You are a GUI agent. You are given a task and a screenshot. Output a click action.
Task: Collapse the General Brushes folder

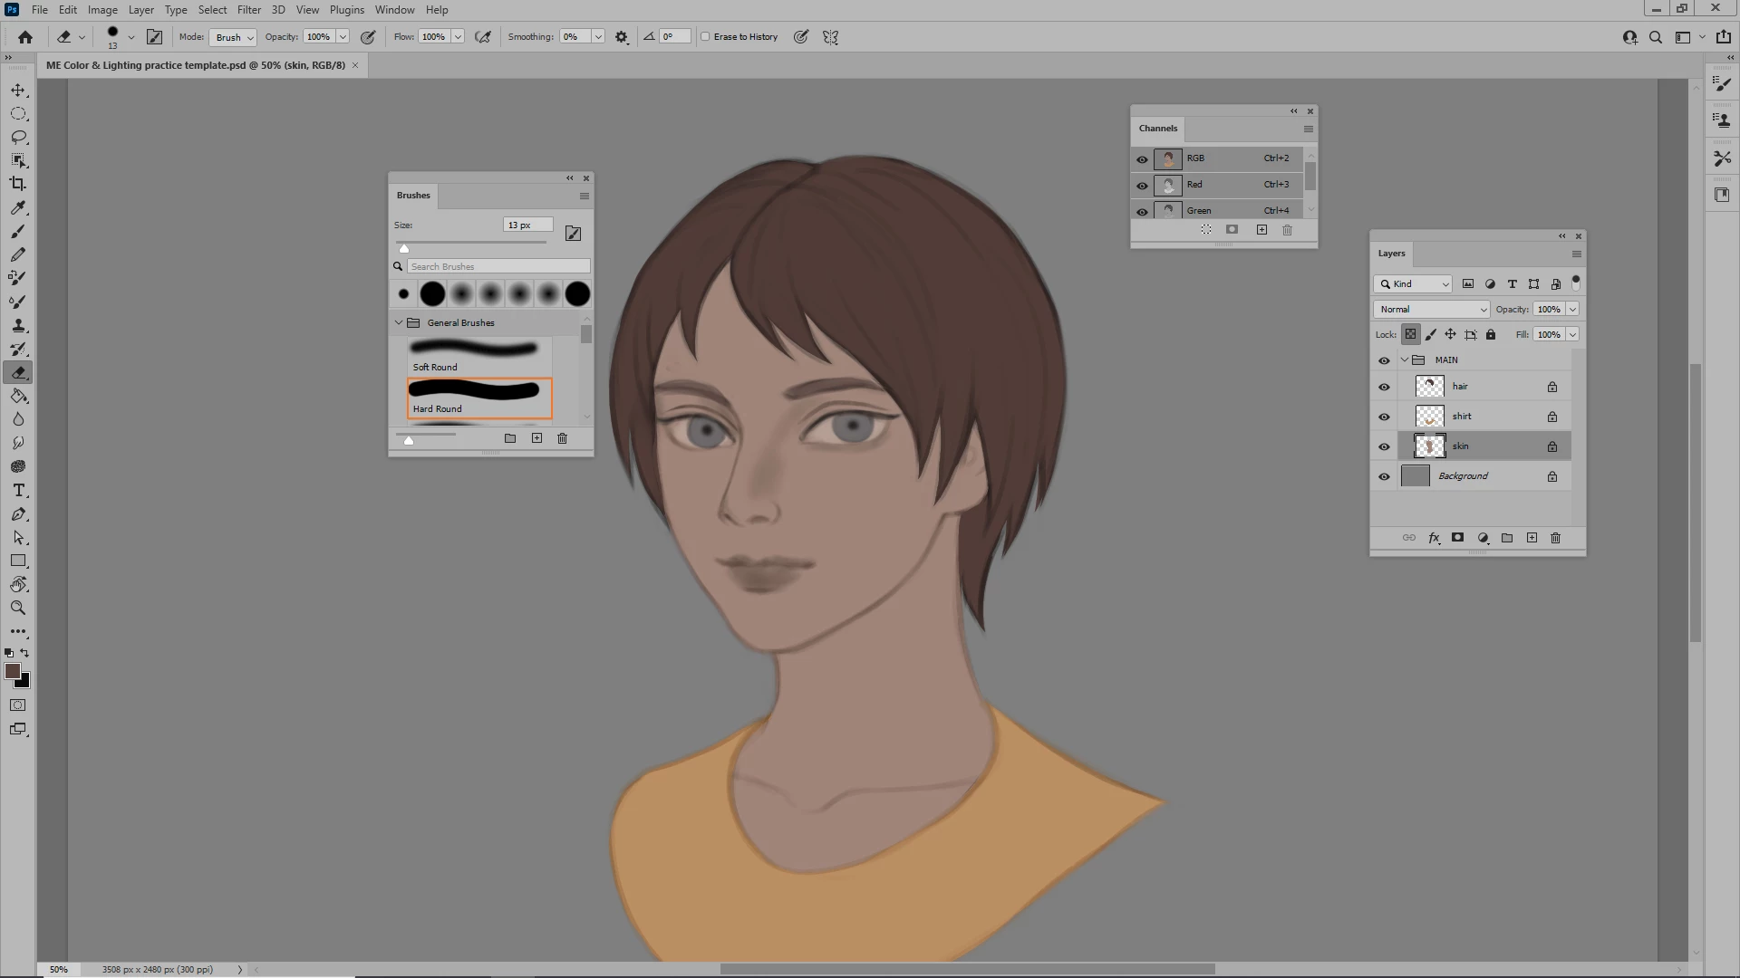(x=399, y=322)
